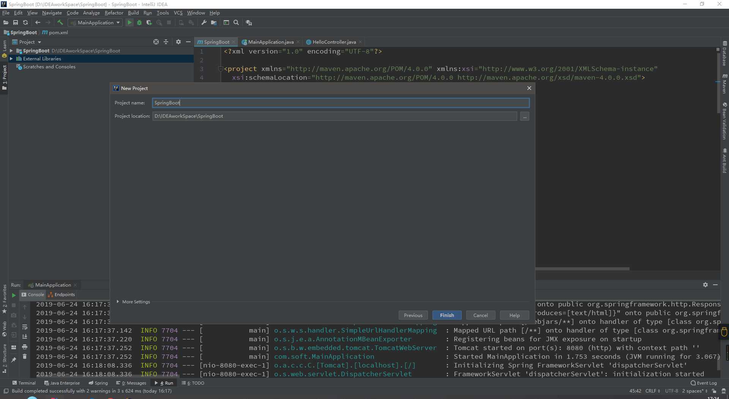Open the Refactor menu
Viewport: 729px width, 399px height.
coord(114,13)
